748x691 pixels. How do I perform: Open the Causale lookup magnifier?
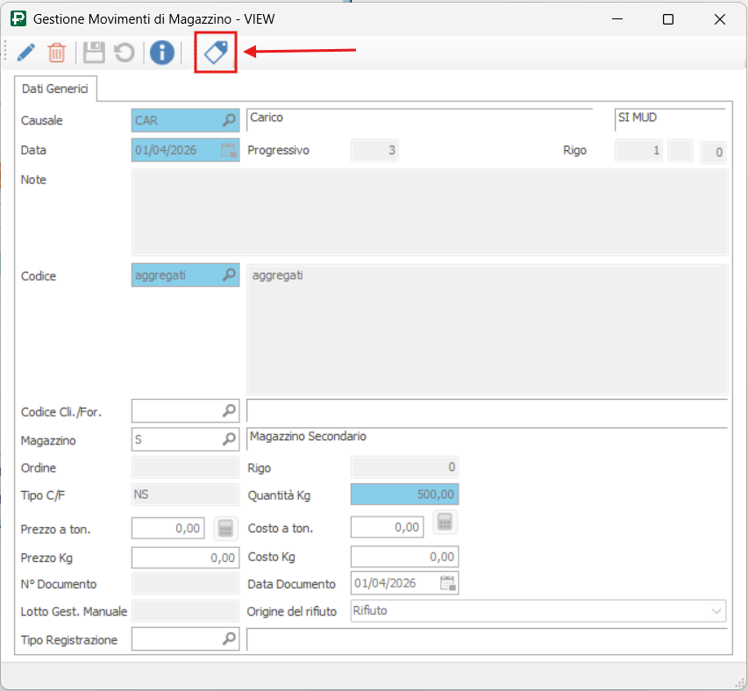pyautogui.click(x=228, y=120)
